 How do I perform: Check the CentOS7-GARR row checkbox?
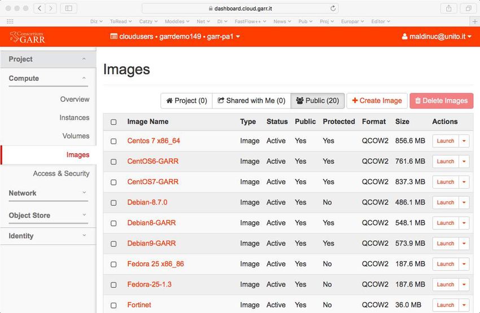(x=114, y=182)
